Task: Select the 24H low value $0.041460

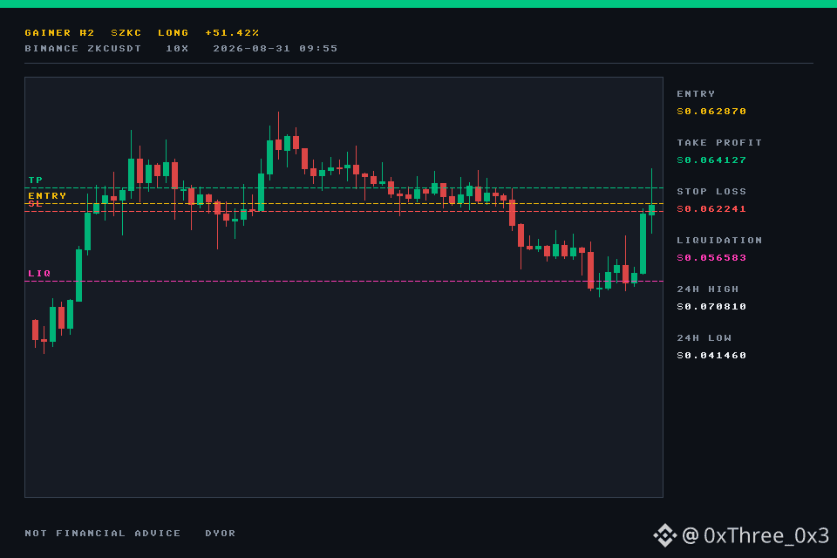Action: (711, 356)
